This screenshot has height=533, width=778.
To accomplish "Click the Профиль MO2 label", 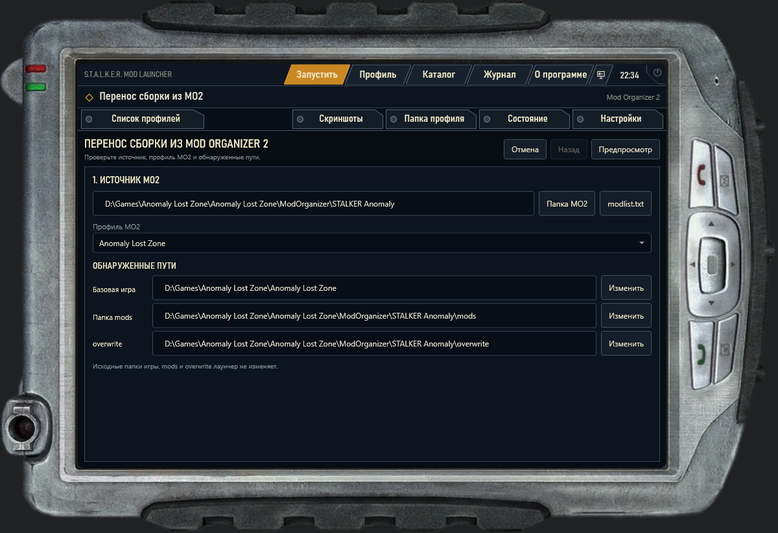I will (x=116, y=227).
